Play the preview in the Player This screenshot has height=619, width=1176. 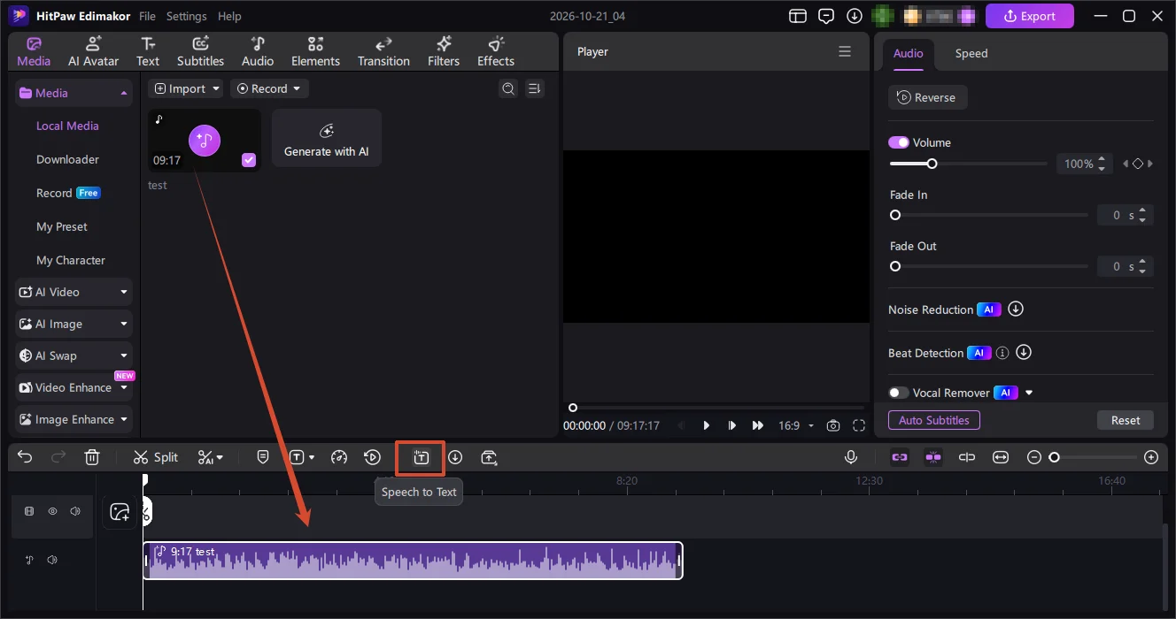click(x=707, y=425)
